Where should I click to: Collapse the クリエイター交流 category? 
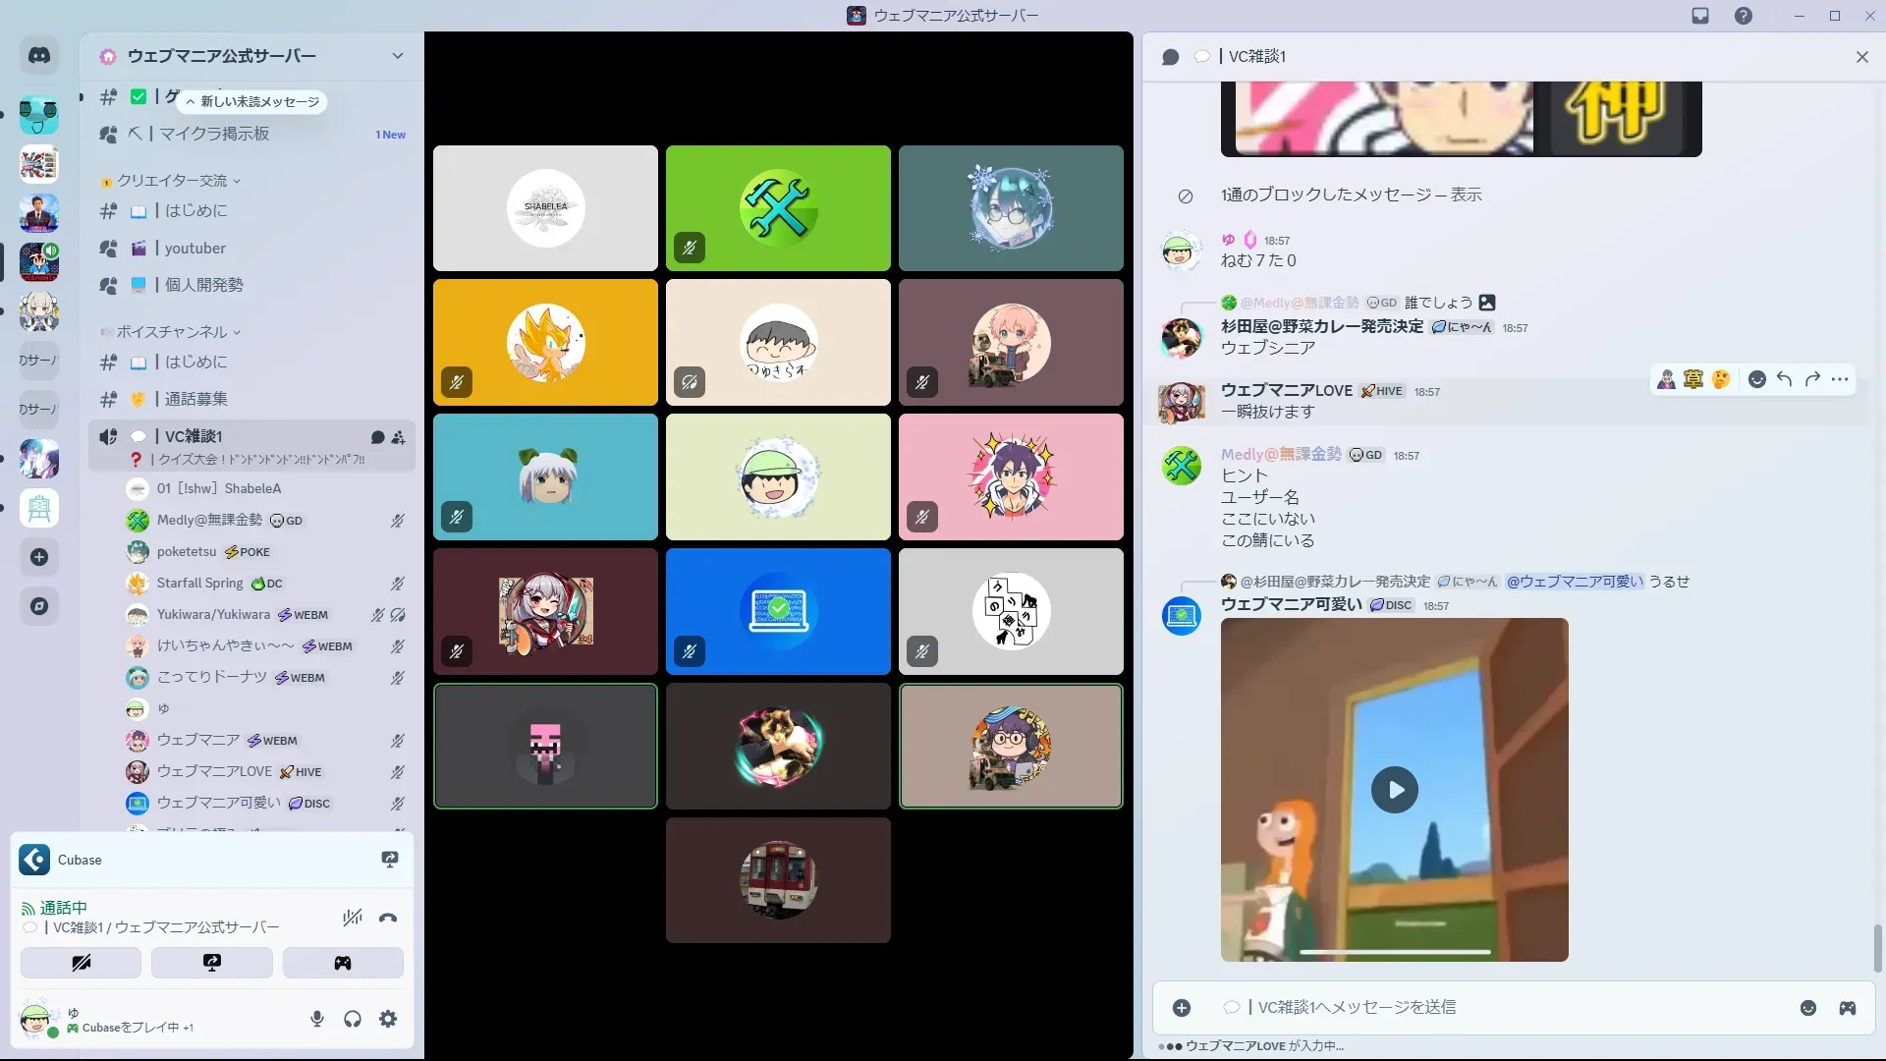[x=173, y=181]
